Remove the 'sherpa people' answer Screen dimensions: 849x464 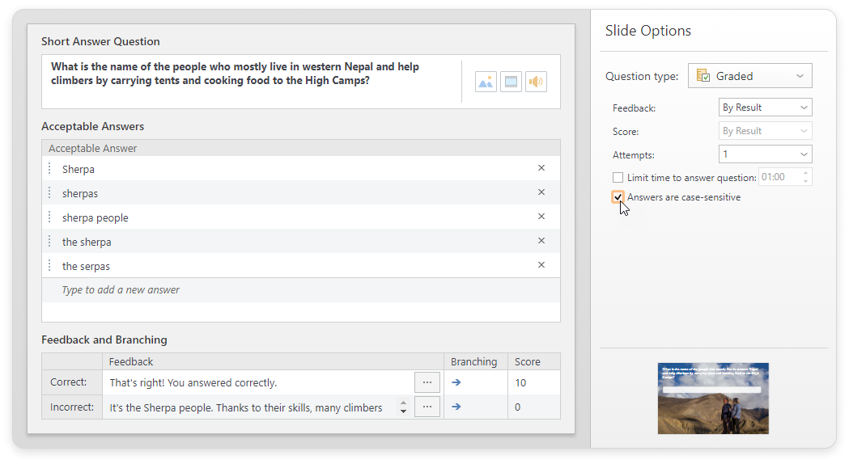click(541, 217)
